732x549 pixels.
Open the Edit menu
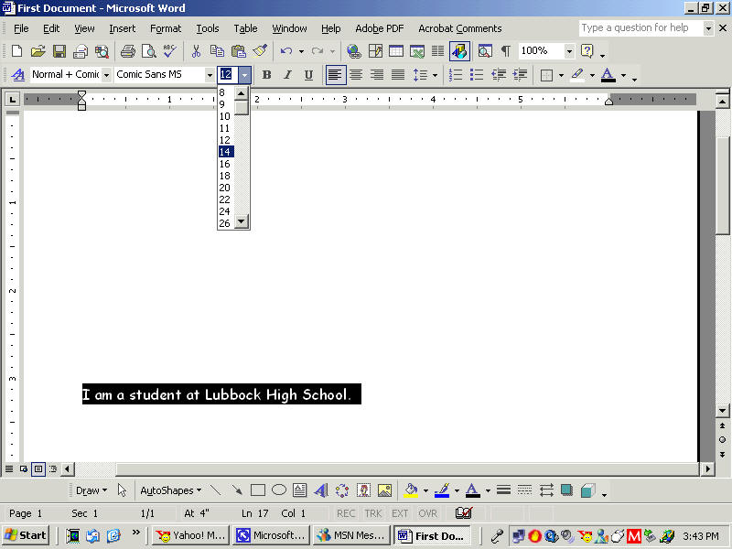point(51,28)
